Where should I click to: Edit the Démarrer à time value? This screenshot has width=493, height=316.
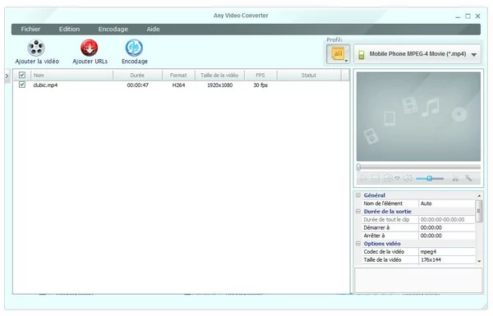tap(446, 227)
